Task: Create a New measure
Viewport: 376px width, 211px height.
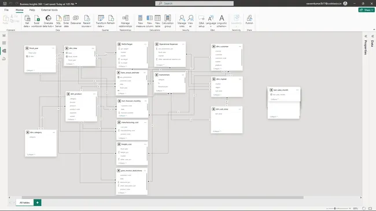Action: pos(141,21)
